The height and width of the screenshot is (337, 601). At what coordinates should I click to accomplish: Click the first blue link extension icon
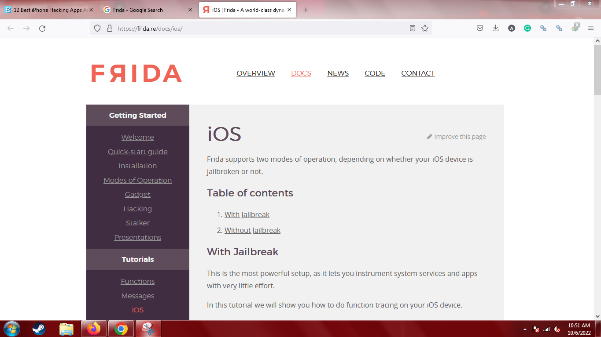pyautogui.click(x=543, y=28)
